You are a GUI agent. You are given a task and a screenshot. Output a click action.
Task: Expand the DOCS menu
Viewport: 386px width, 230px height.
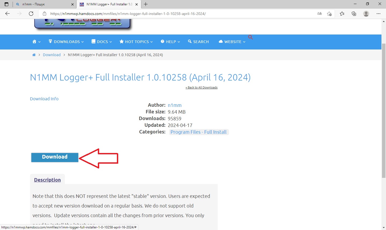102,42
